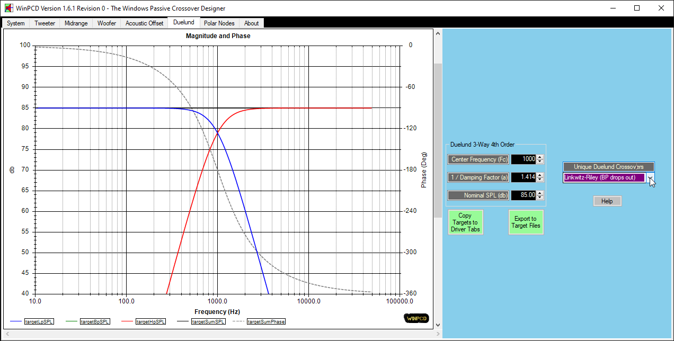
Task: Open the Unique Duelund Crossovers dropdown
Action: pyautogui.click(x=650, y=178)
